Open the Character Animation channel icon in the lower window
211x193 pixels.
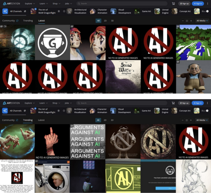(x=92, y=111)
